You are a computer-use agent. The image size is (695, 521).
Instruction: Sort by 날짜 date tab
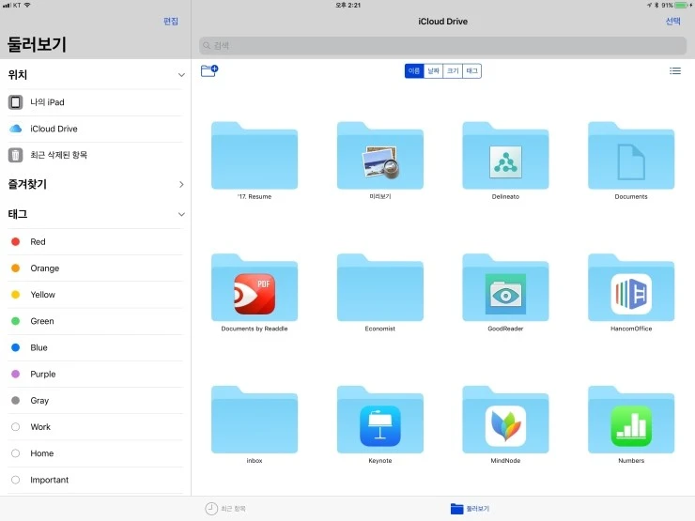[x=434, y=71]
